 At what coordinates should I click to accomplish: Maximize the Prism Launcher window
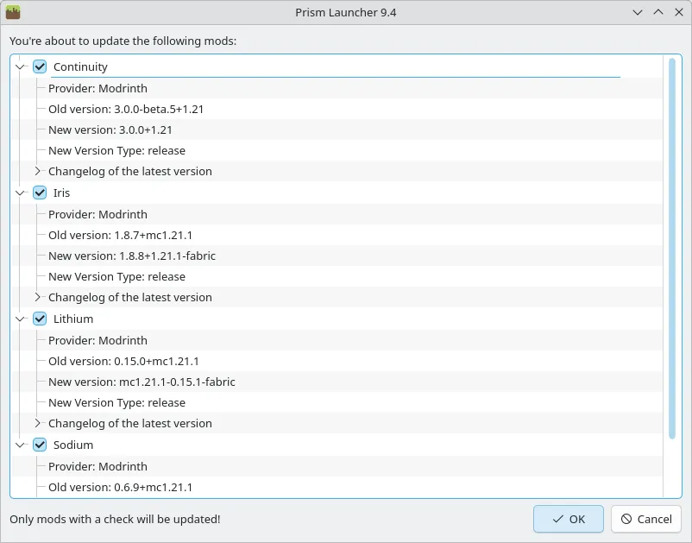point(658,12)
